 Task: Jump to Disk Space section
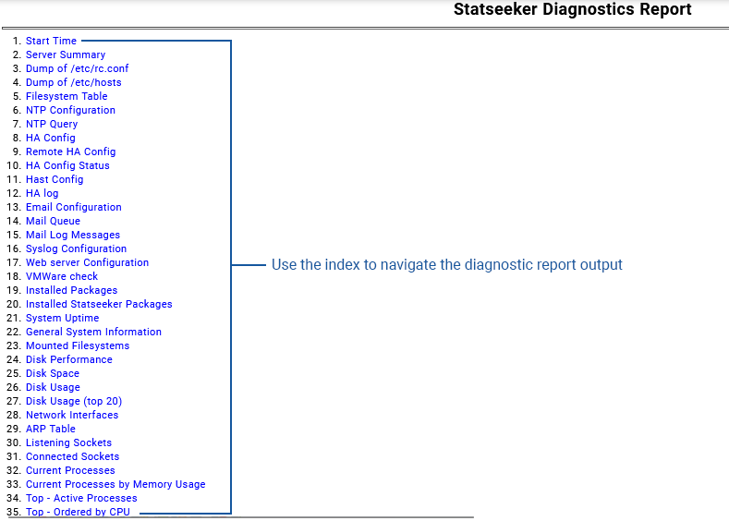53,374
